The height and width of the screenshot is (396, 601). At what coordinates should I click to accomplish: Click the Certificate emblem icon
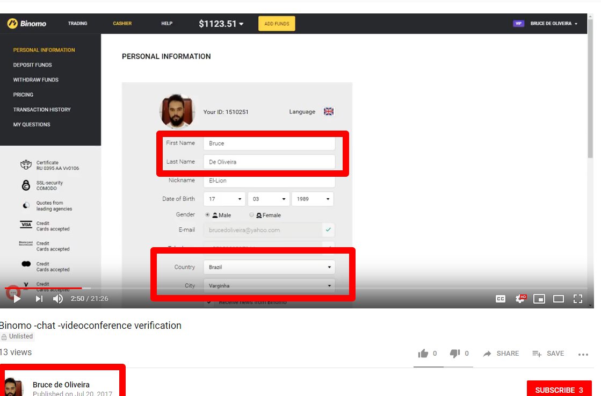tap(26, 165)
